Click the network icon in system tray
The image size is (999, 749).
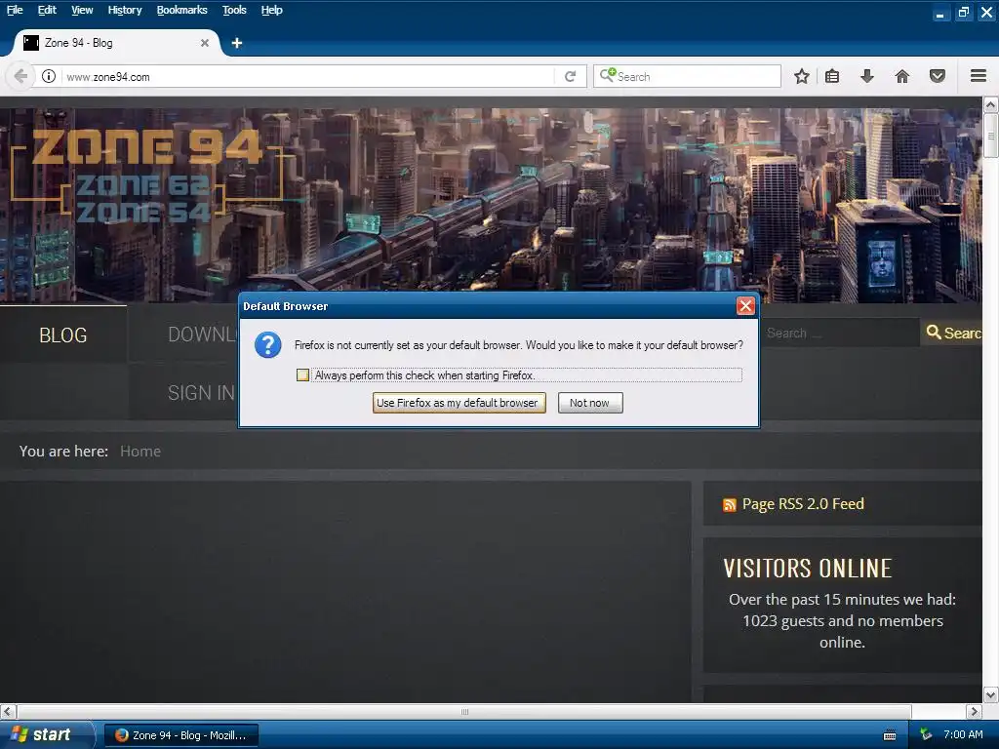(x=927, y=735)
